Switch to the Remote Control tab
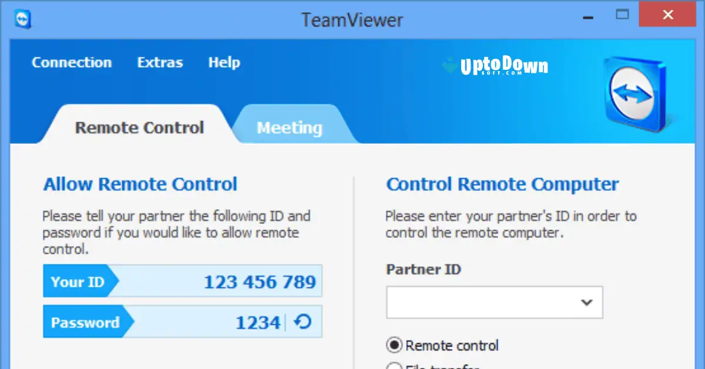 click(x=139, y=127)
